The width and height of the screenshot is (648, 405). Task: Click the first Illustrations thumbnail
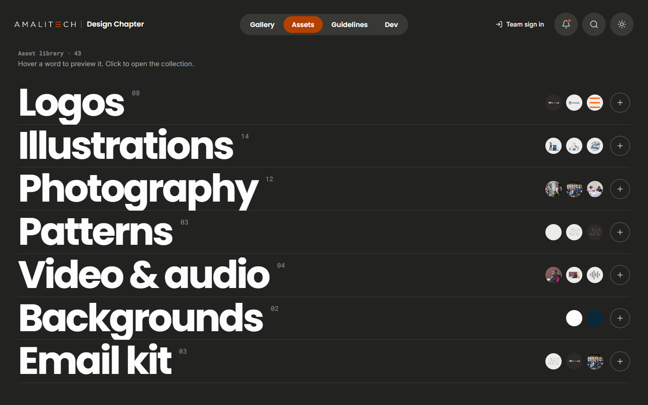click(x=553, y=146)
